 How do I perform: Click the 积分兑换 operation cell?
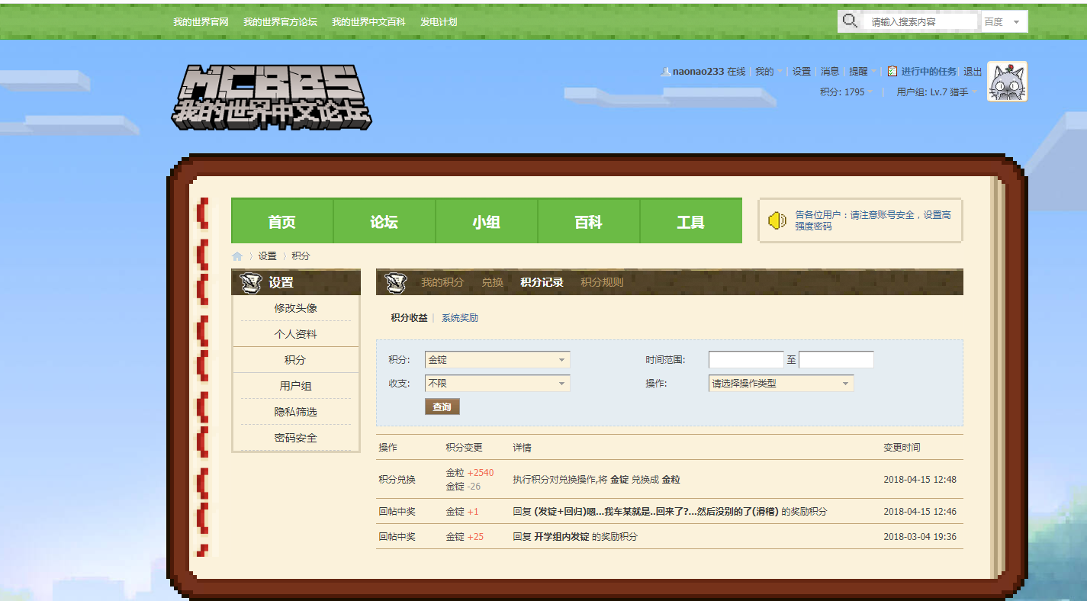pyautogui.click(x=397, y=480)
